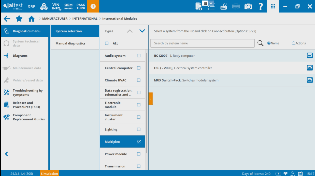315x176 pixels.
Task: Uncheck the Multiplex type checkbox
Action: [x=139, y=142]
